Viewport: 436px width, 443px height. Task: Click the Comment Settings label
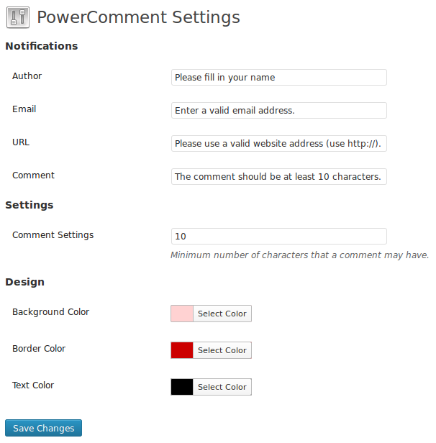point(53,235)
